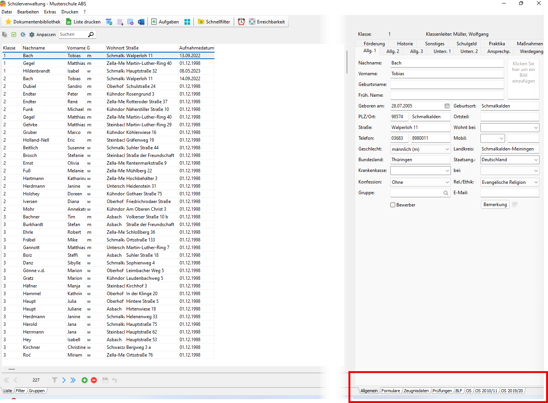Delete student with red minus icon
Image resolution: width=548 pixels, height=403 pixels.
[94, 380]
